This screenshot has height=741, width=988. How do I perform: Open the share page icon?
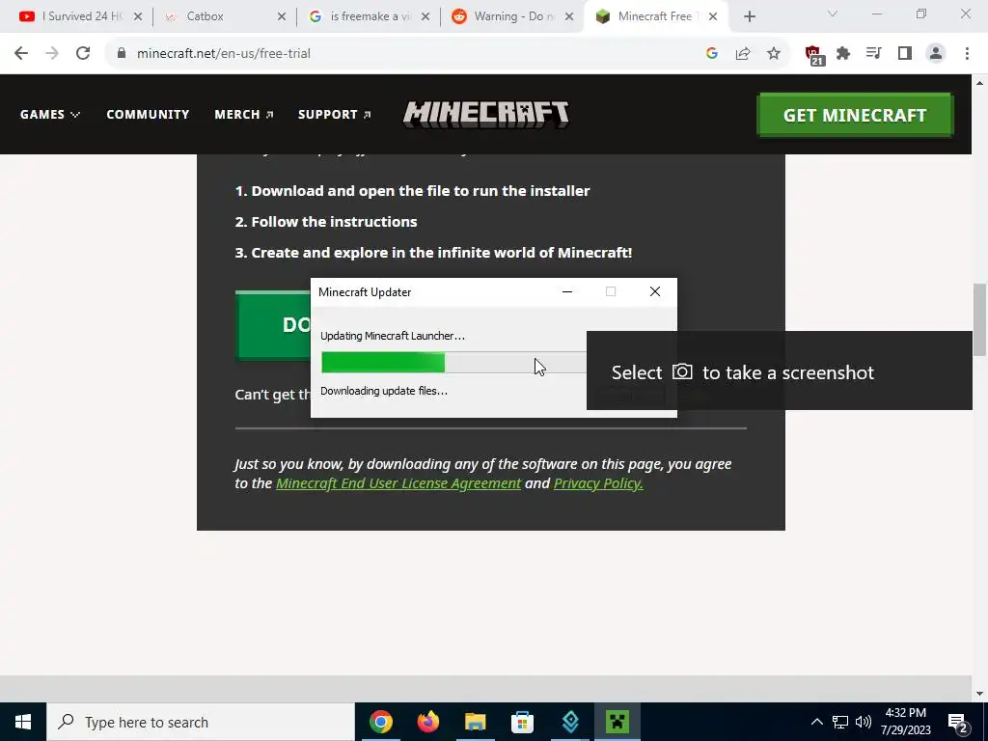pos(743,54)
